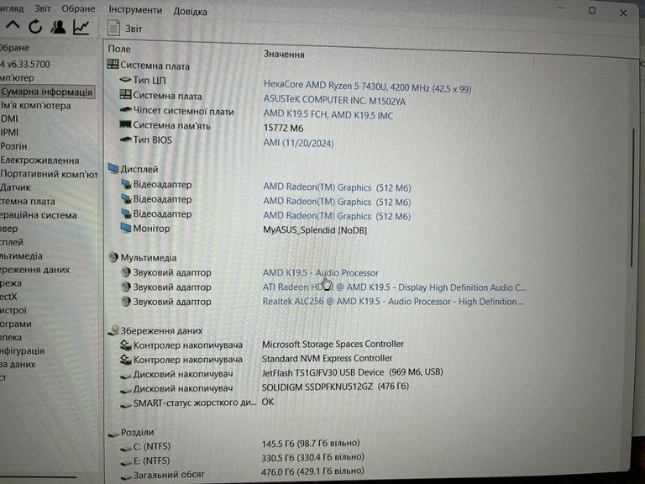Maximize the application window
The width and height of the screenshot is (645, 484).
592,10
